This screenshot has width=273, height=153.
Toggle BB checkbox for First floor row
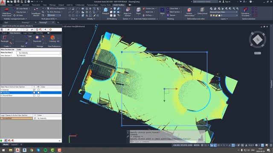tap(38, 93)
